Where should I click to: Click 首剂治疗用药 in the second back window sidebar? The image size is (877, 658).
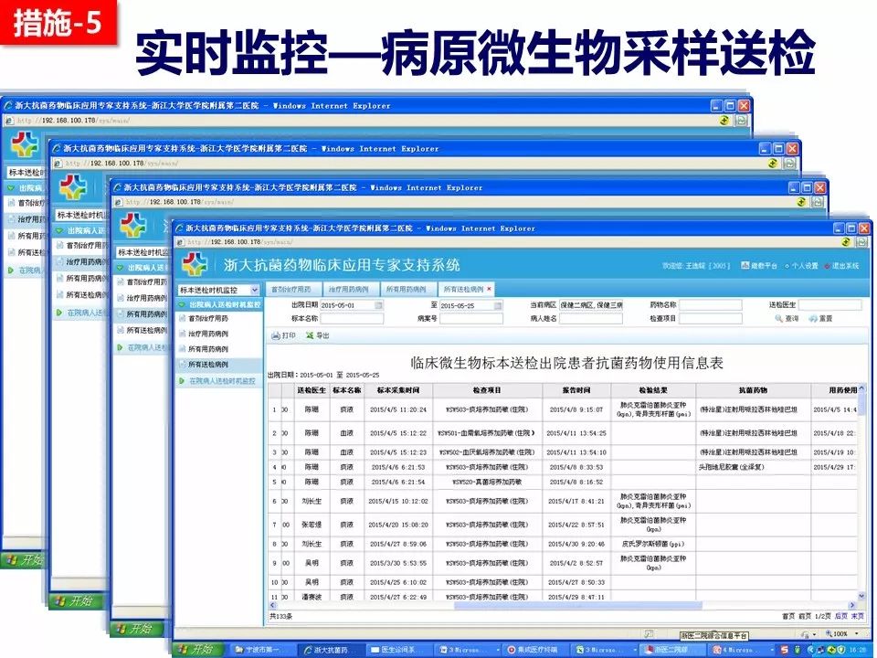87,246
